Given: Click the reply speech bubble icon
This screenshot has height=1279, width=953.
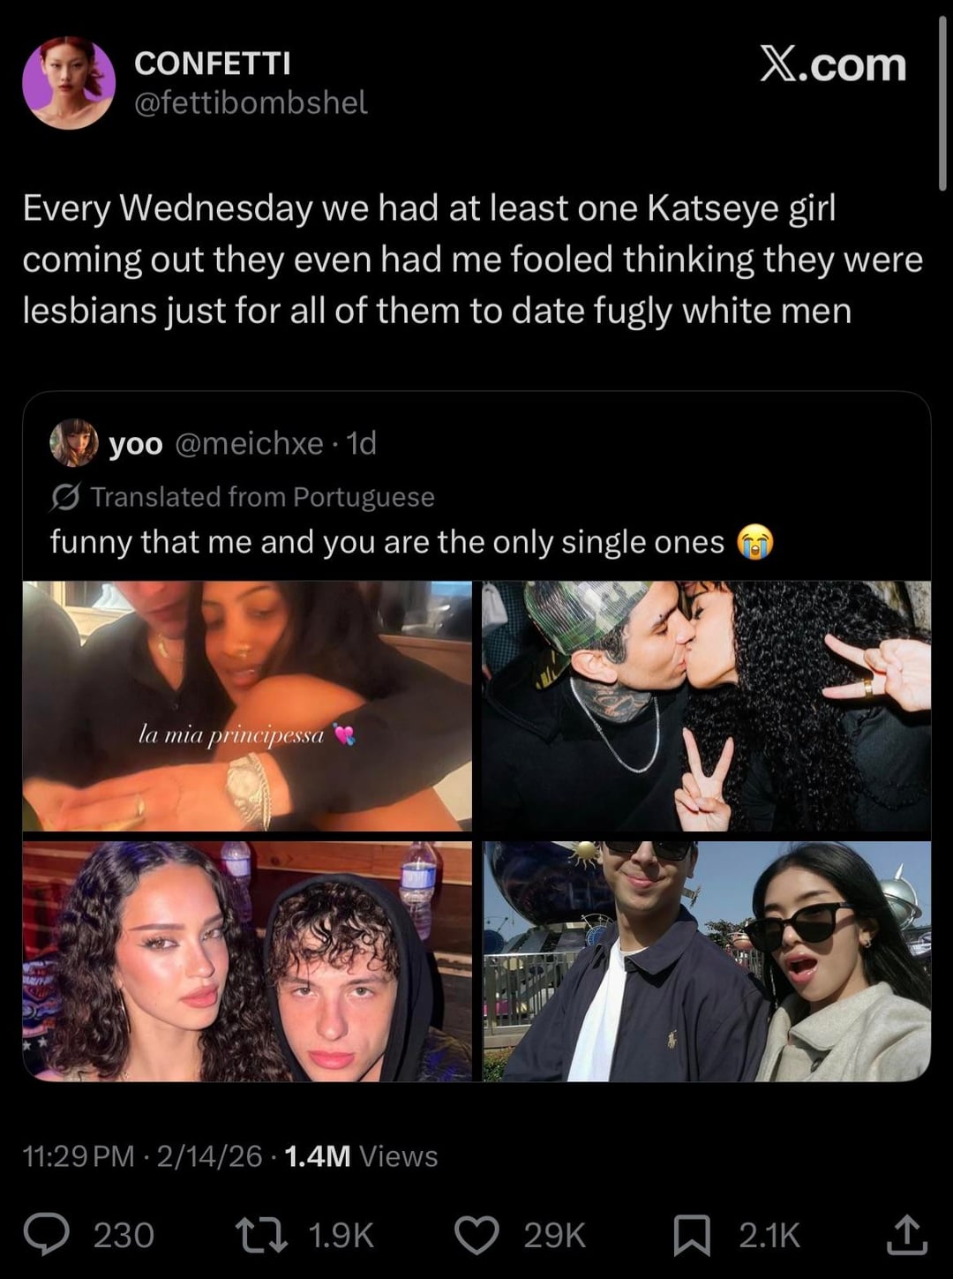Looking at the screenshot, I should tap(46, 1234).
